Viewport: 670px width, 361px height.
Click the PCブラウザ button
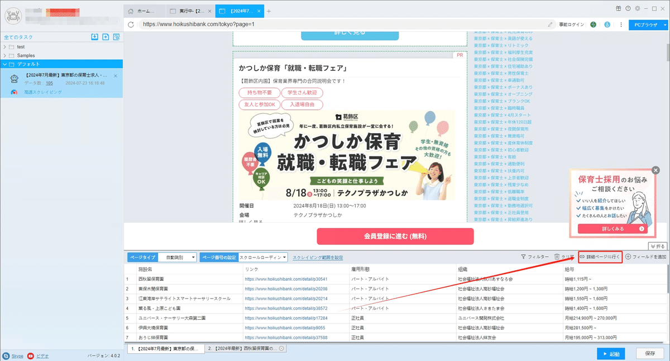[x=645, y=25]
